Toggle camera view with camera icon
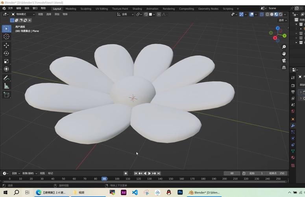305x197 pixels. coord(284,61)
